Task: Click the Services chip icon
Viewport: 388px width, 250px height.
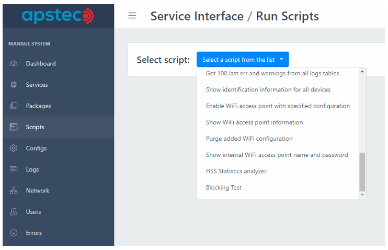Action: click(14, 85)
